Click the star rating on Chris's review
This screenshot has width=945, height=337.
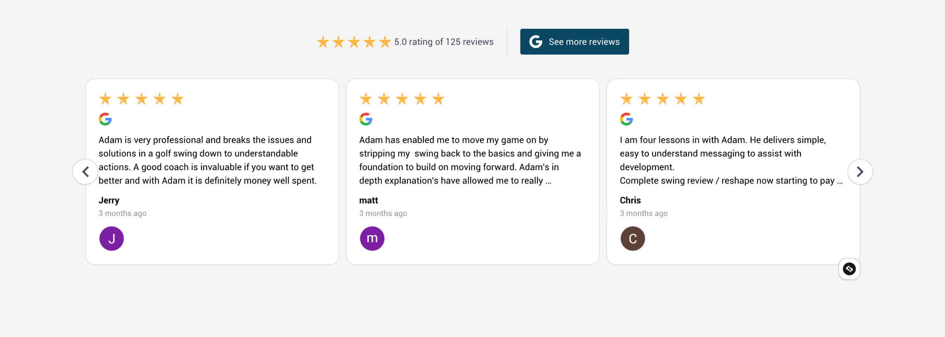click(662, 99)
